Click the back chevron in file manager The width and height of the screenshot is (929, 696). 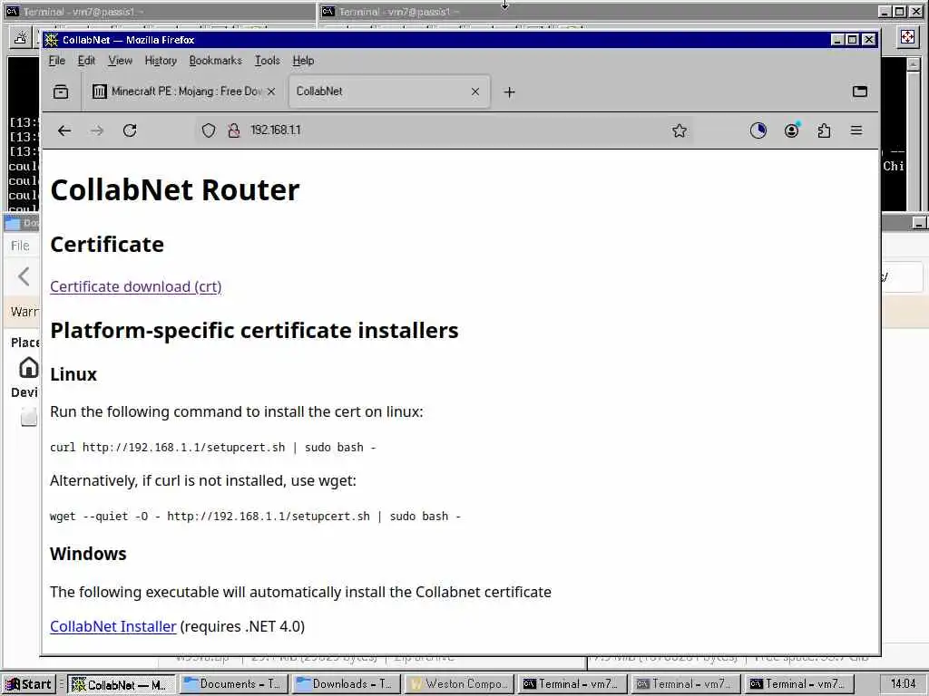tap(24, 276)
